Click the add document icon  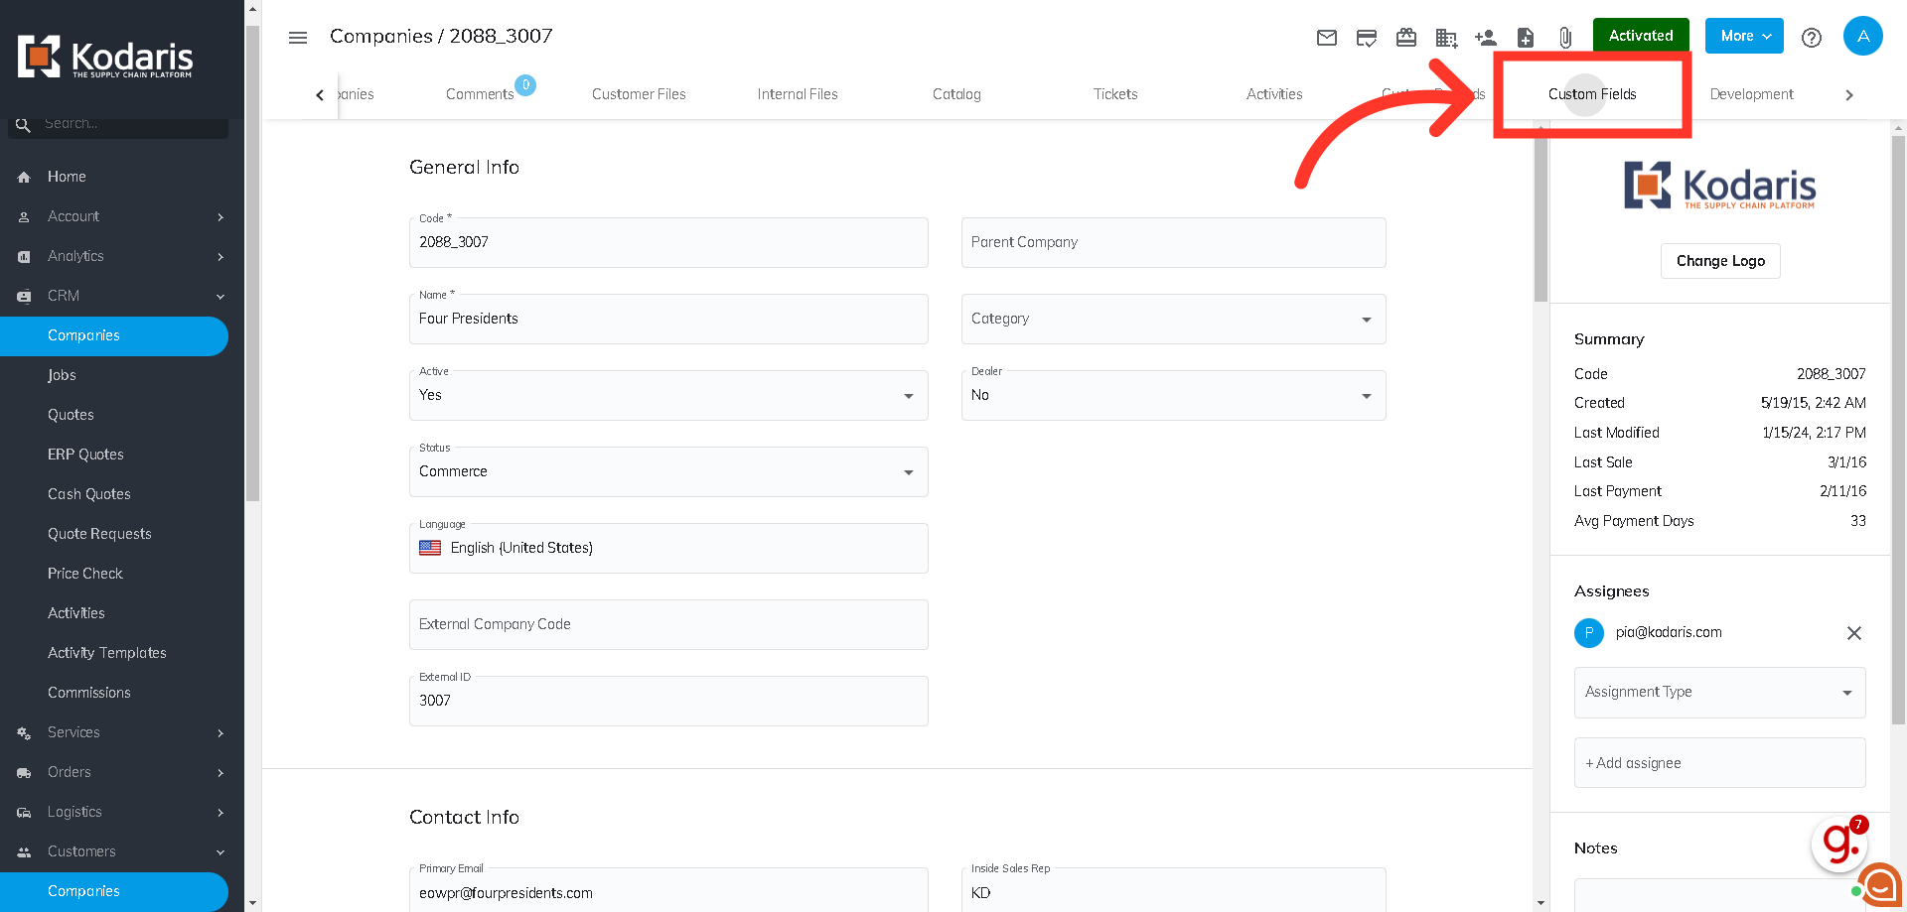(x=1526, y=38)
